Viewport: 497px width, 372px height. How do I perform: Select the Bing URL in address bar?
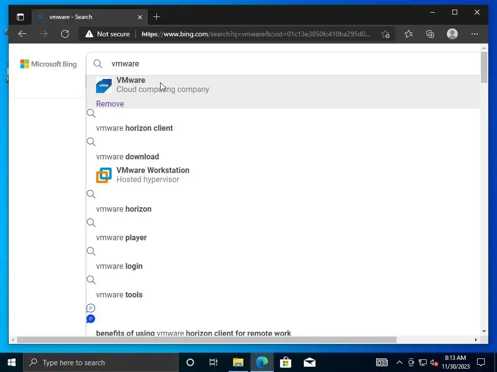[x=256, y=34]
